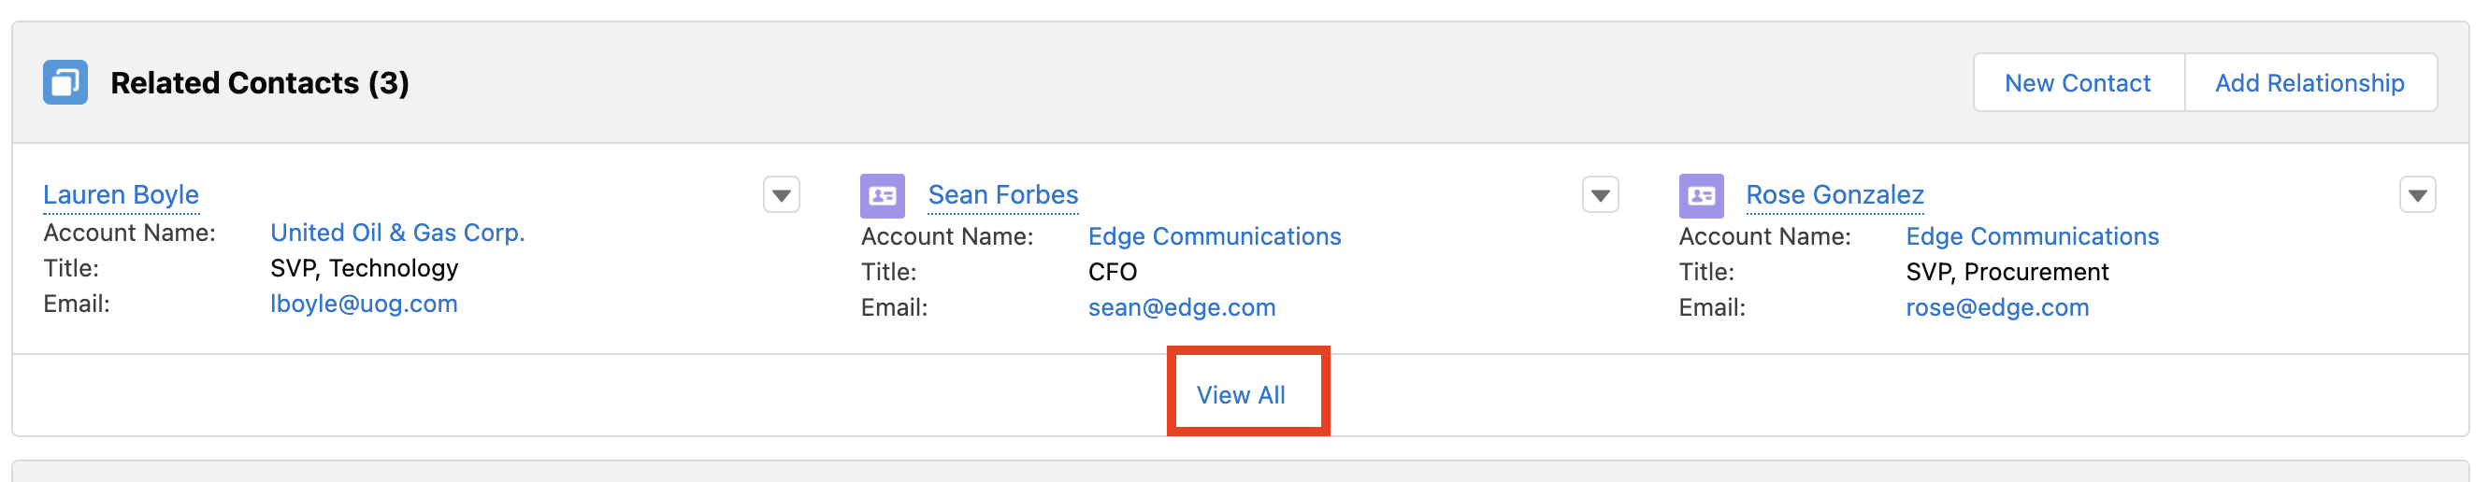2489x482 pixels.
Task: Open Sean Forbes row actions dropdown
Action: [x=1599, y=195]
